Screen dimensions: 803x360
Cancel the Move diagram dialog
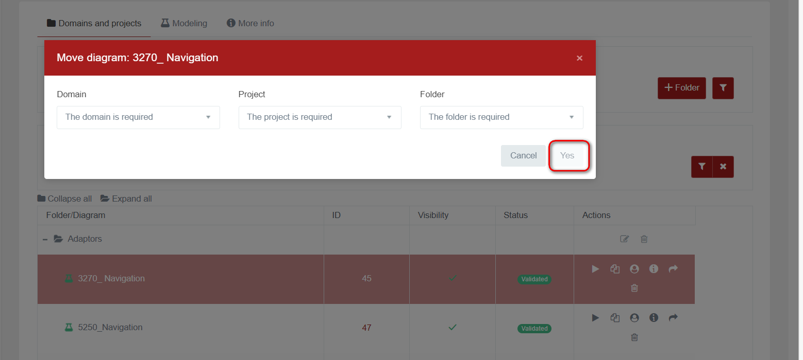[x=523, y=155]
